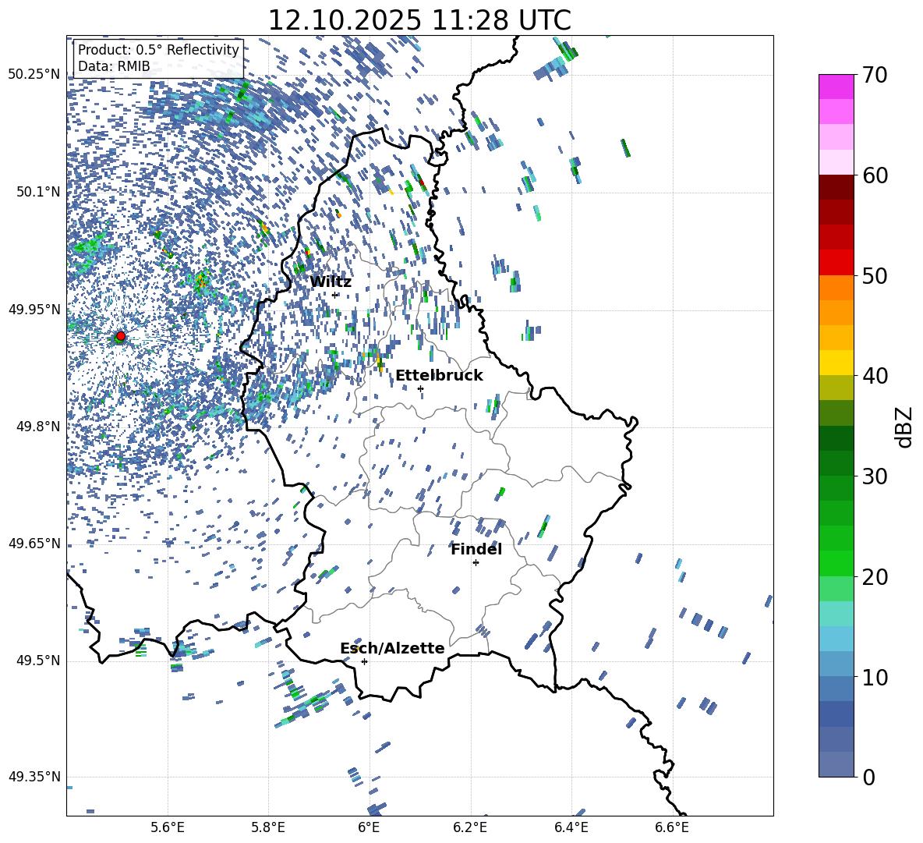Click the Findel station cross marker
923x843 pixels.
[x=476, y=562]
